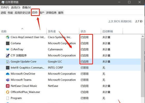
Task: Select the Microsoft Teams icon
Action: (8, 80)
